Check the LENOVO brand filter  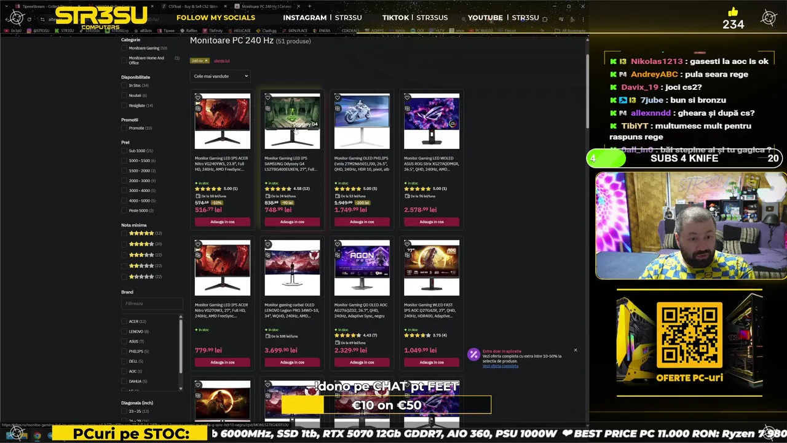(124, 331)
